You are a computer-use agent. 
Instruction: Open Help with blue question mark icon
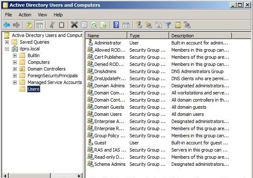tap(116, 25)
